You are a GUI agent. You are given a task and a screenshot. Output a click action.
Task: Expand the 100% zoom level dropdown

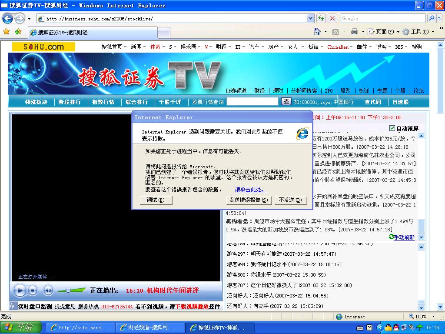tap(433, 317)
